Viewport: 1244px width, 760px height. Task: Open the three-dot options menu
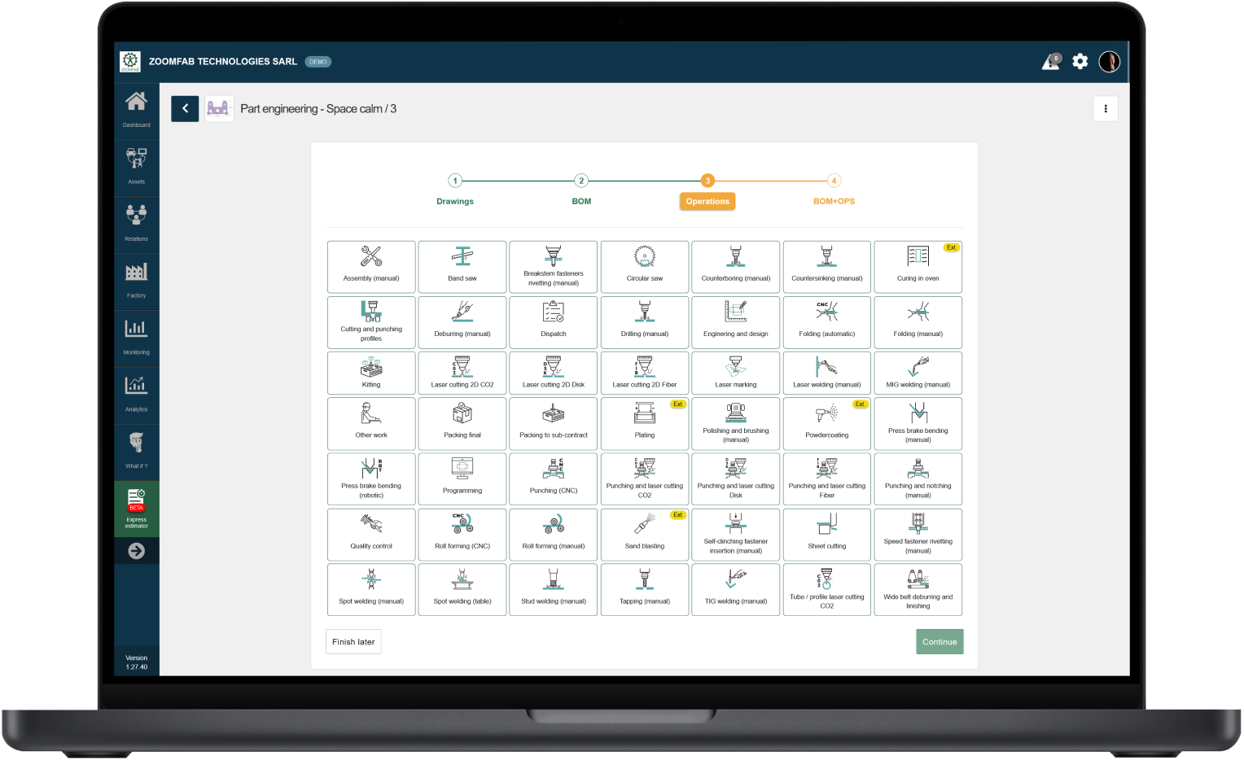1105,108
